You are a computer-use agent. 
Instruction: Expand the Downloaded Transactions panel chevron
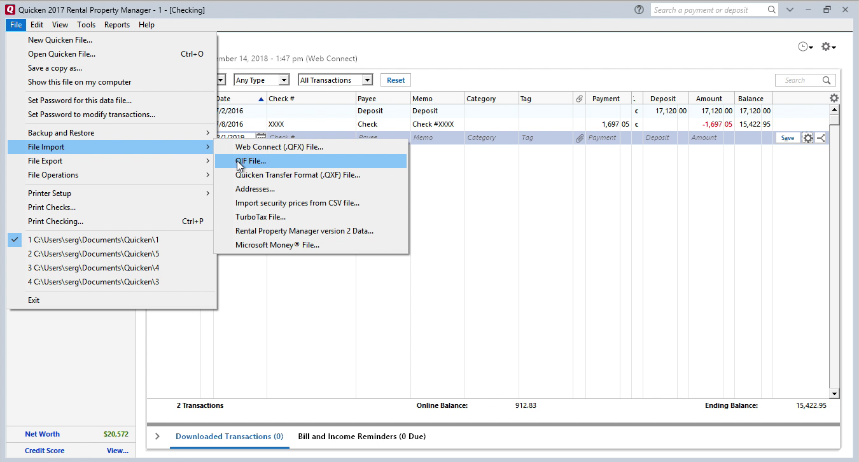[x=157, y=437]
